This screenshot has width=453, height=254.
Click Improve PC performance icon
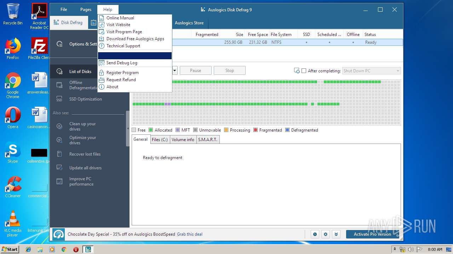point(60,181)
